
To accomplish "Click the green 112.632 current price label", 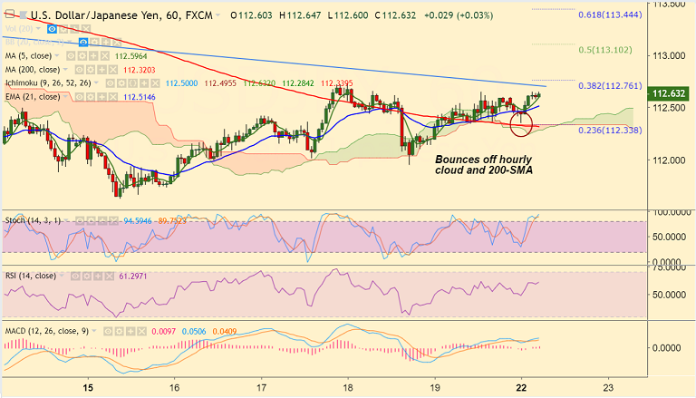I will (670, 93).
